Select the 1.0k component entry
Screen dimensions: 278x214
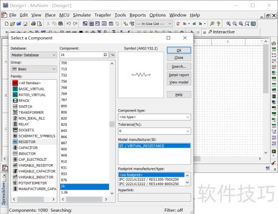85,192
